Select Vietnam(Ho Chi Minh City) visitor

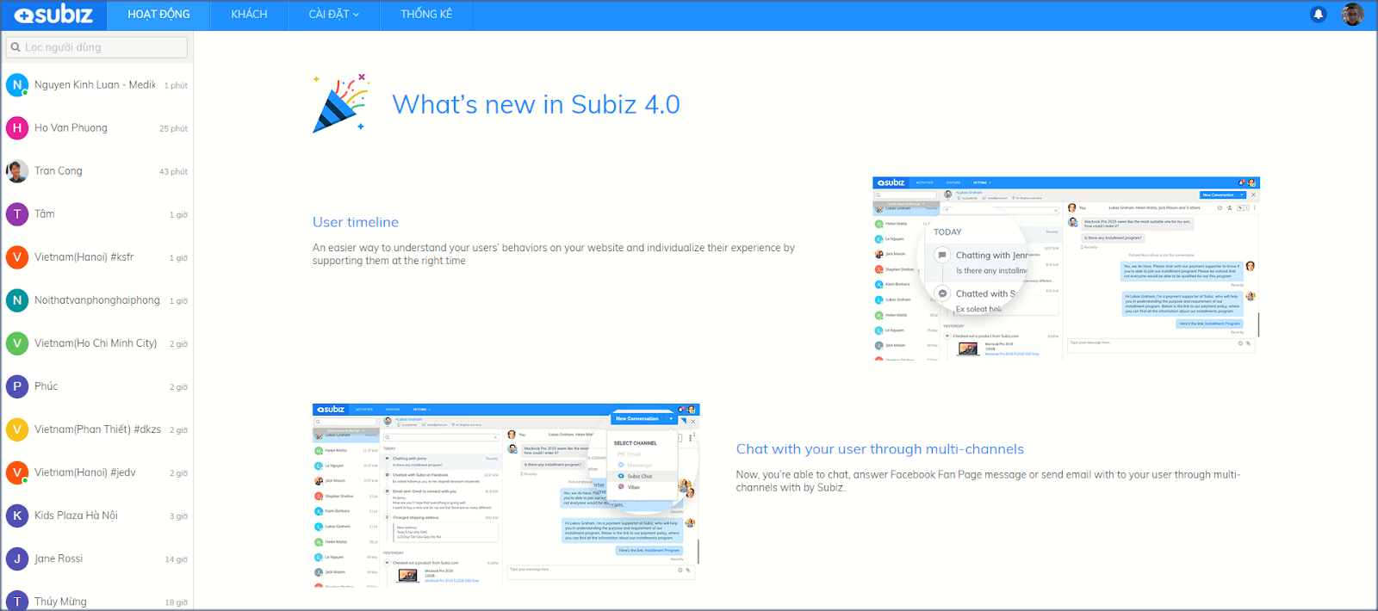pos(96,343)
